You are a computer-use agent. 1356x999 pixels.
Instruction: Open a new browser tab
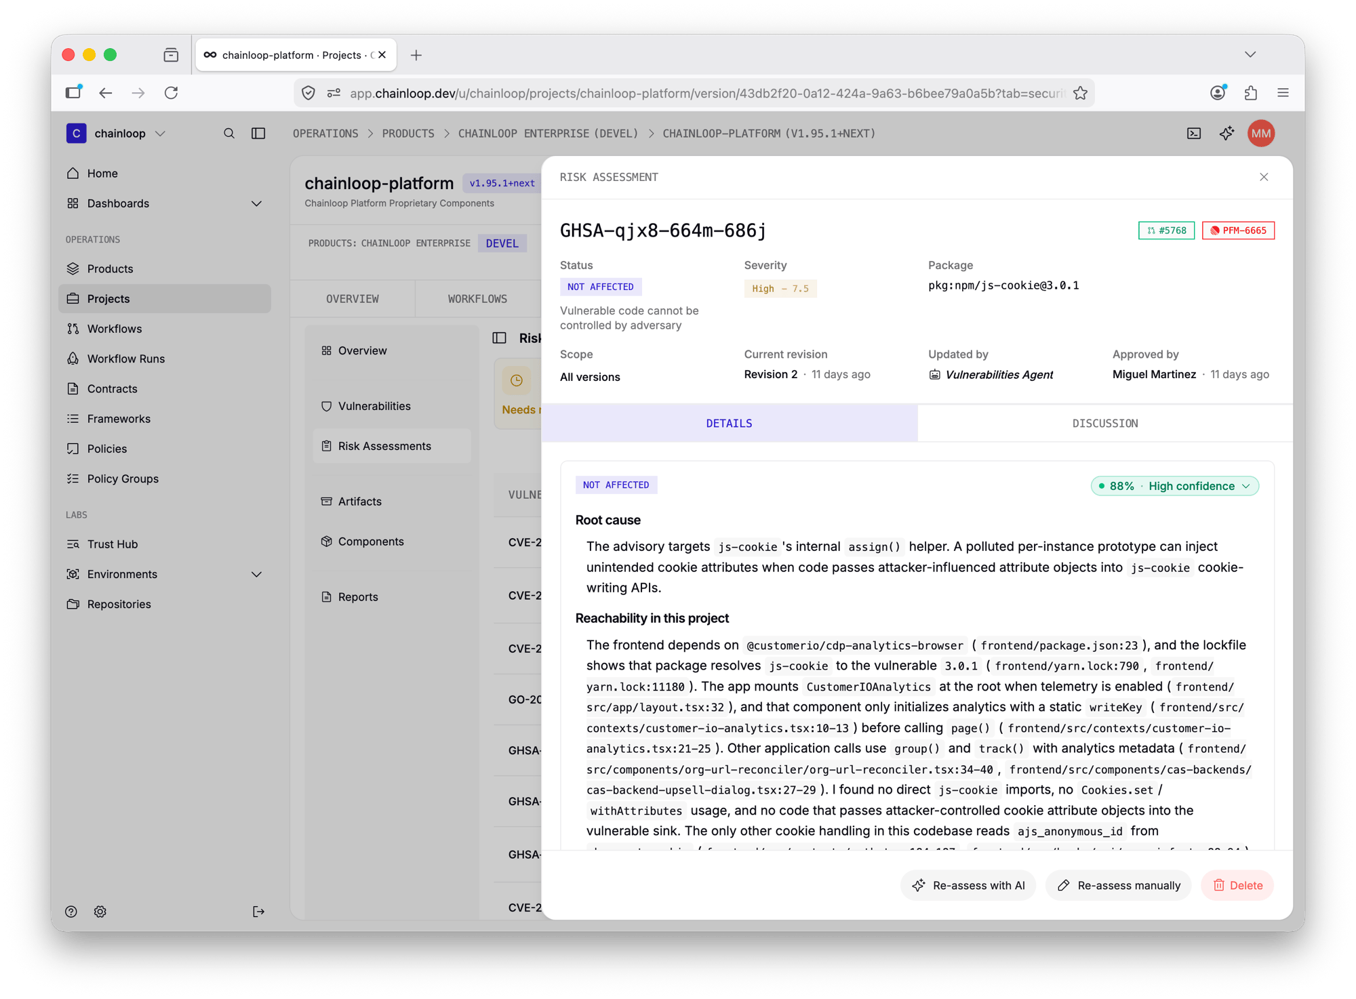point(416,55)
